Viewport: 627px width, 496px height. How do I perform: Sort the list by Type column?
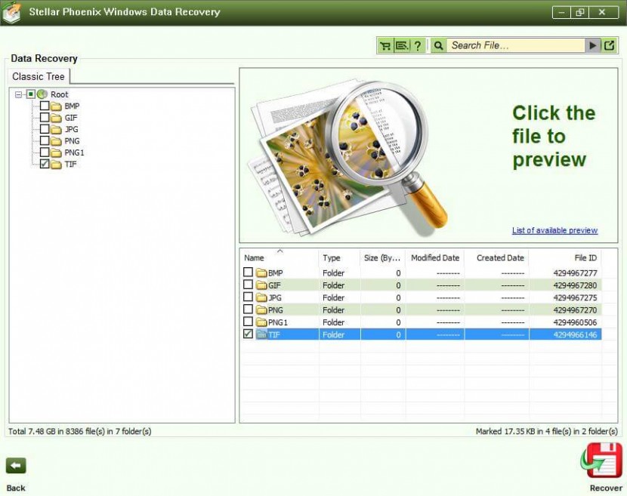coord(339,257)
